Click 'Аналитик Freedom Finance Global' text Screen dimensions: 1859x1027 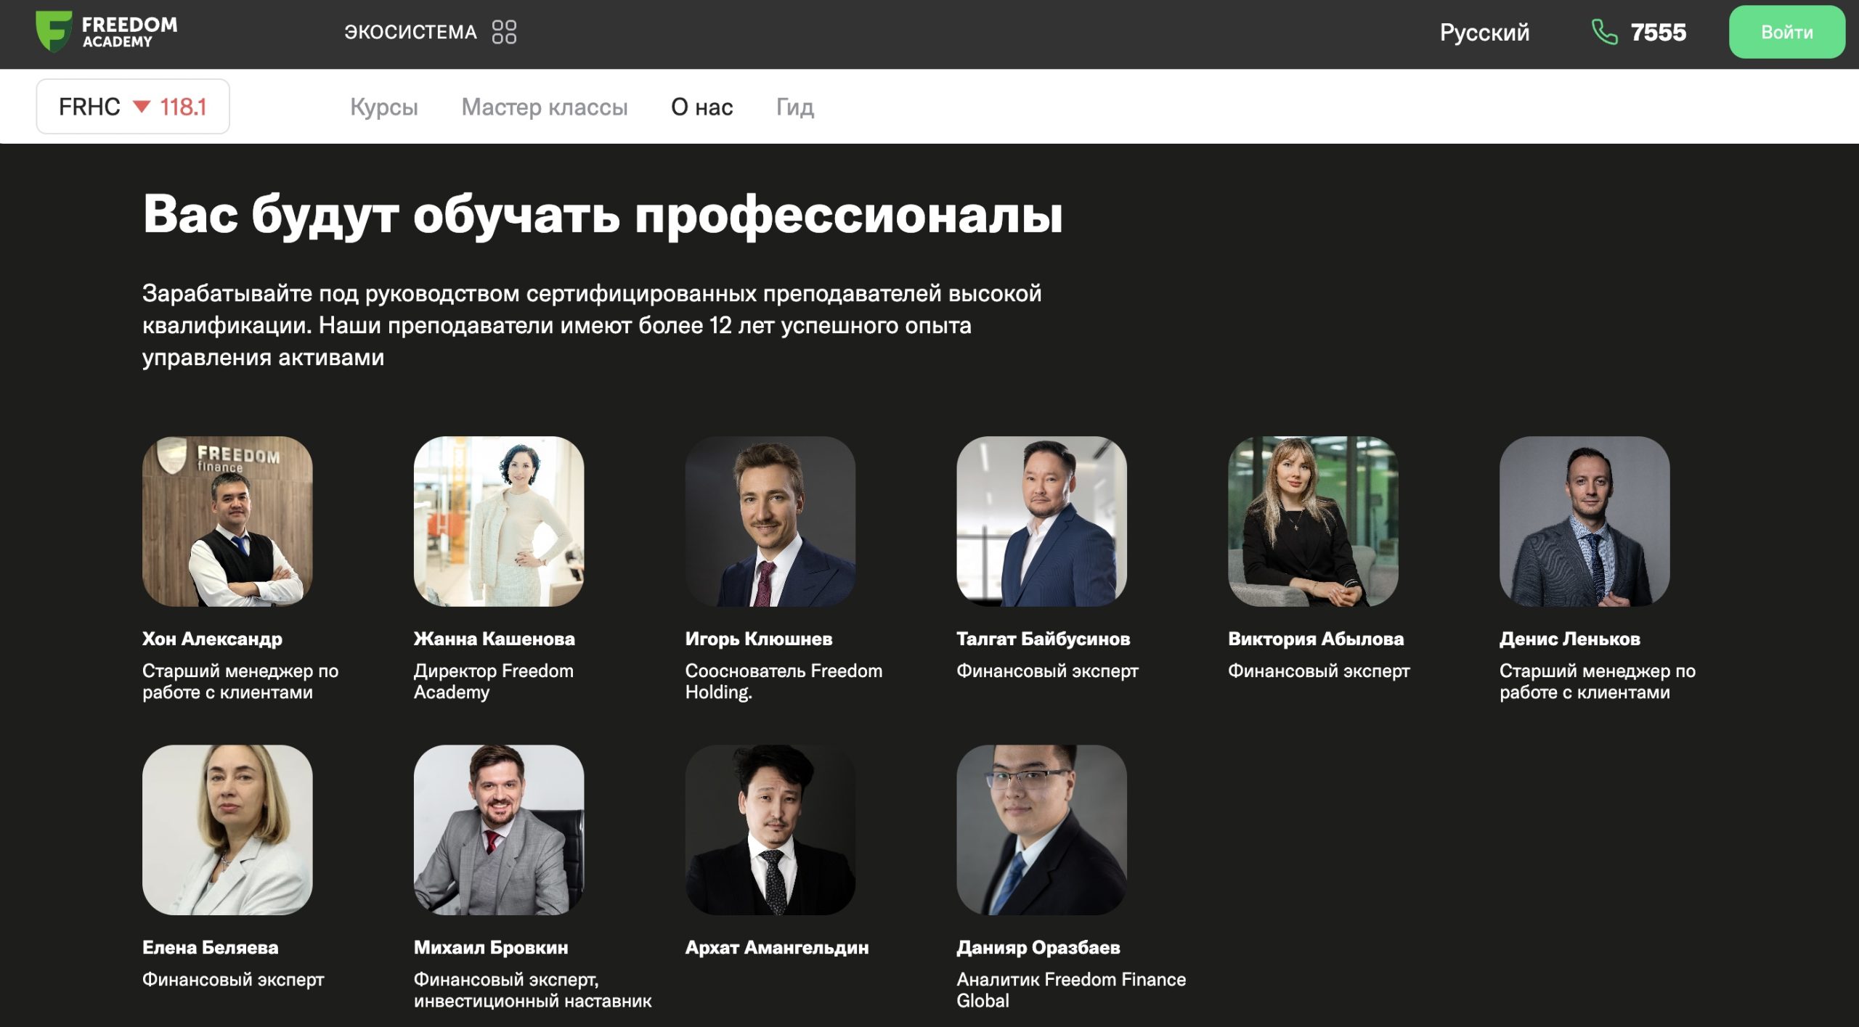1071,990
